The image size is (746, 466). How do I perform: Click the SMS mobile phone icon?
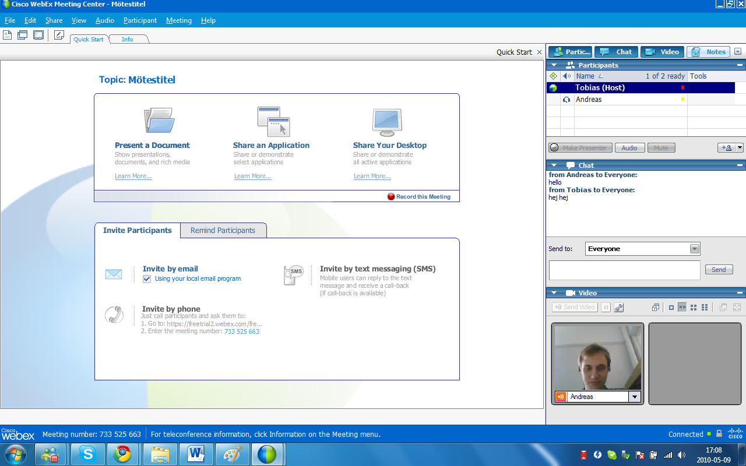[x=293, y=275]
